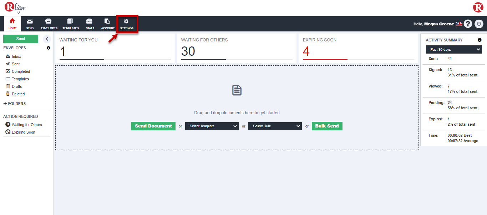Go to the Send navigation tab
Viewport: 487px width, 215px height.
pos(30,24)
